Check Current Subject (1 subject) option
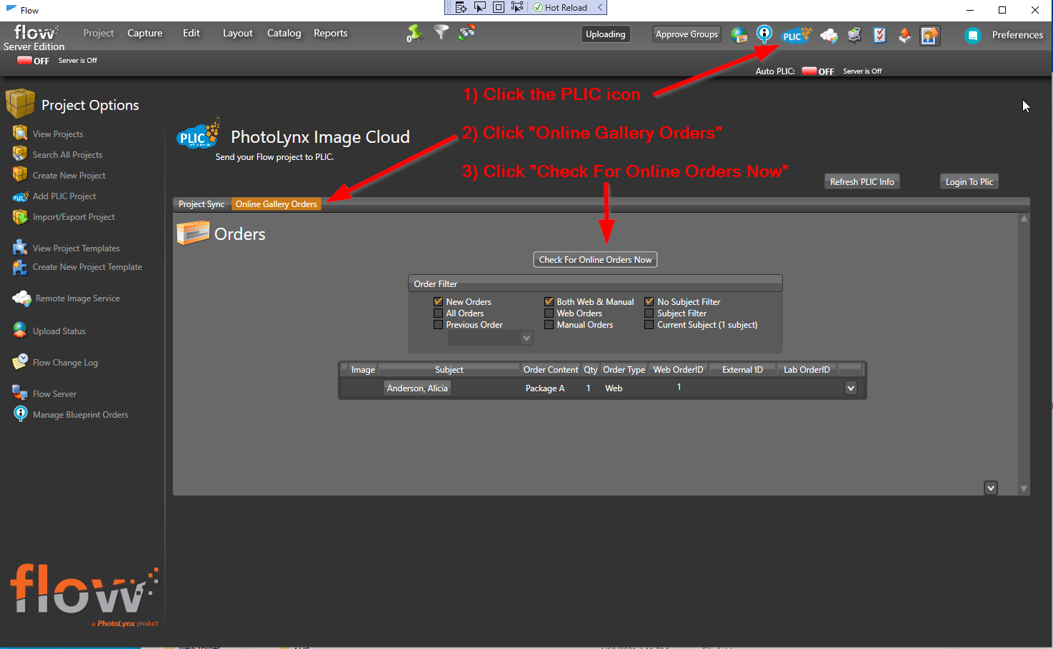 (649, 325)
